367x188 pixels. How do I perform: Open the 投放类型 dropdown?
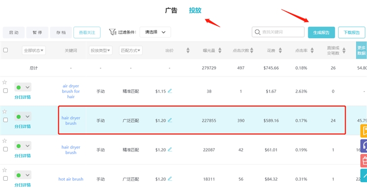(101, 50)
